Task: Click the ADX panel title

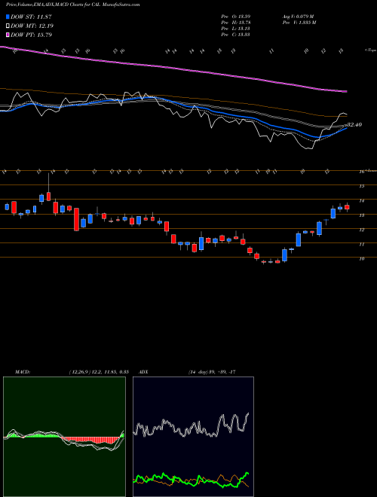Action: pos(143,372)
